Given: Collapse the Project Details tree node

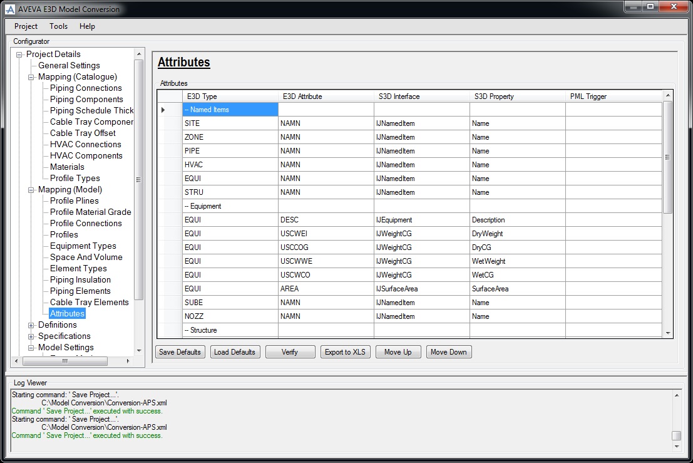Looking at the screenshot, I should click(19, 55).
